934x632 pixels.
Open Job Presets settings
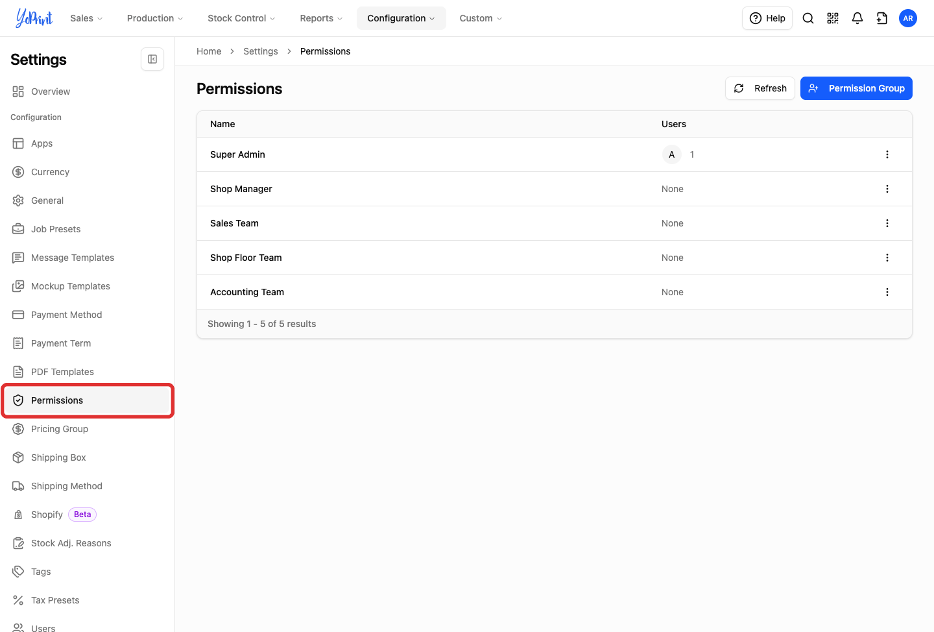point(88,229)
